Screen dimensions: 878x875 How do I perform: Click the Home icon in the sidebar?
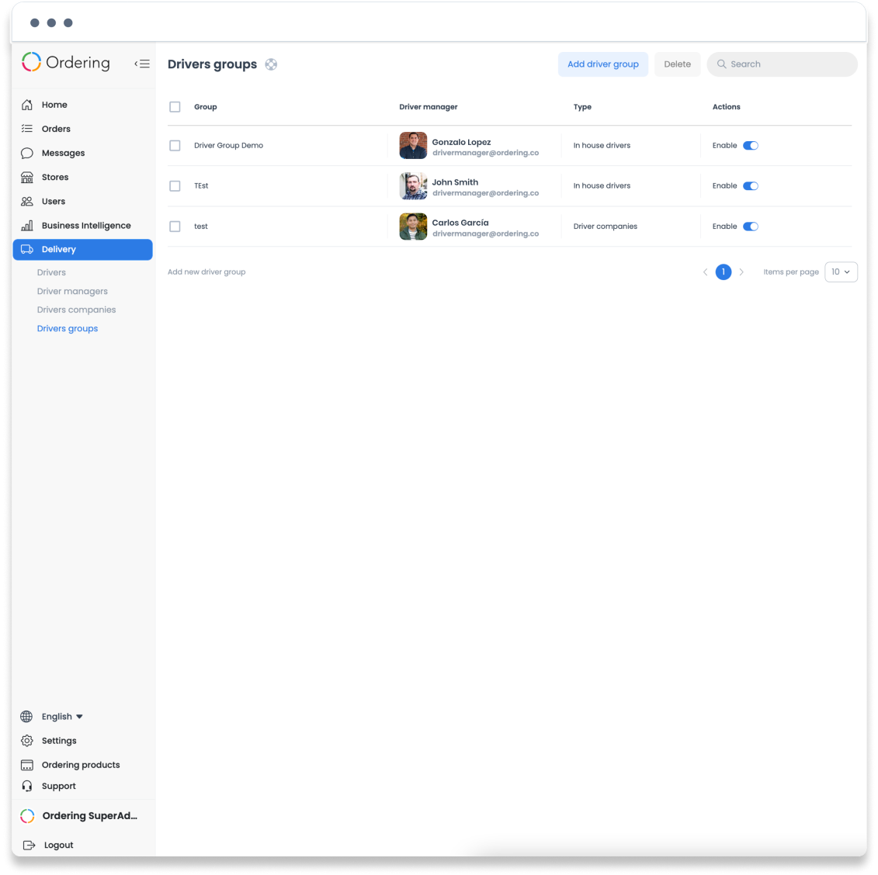click(x=27, y=105)
